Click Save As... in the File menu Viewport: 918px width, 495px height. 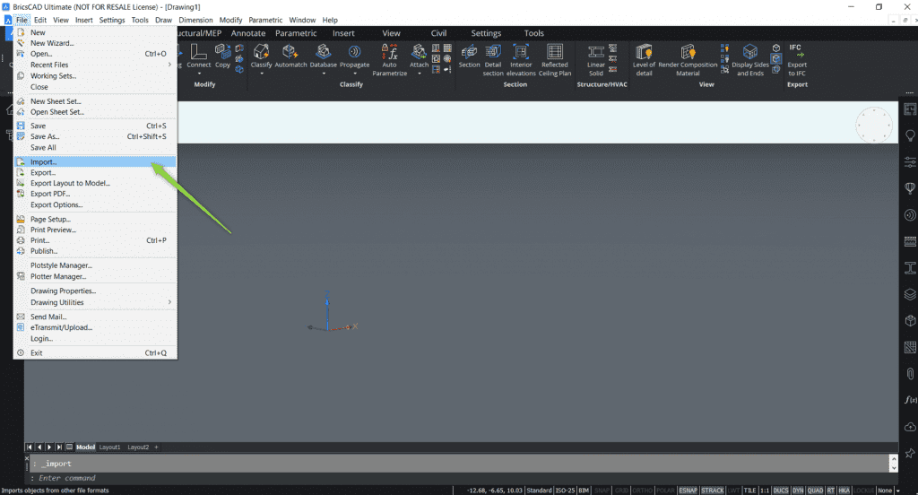(45, 136)
